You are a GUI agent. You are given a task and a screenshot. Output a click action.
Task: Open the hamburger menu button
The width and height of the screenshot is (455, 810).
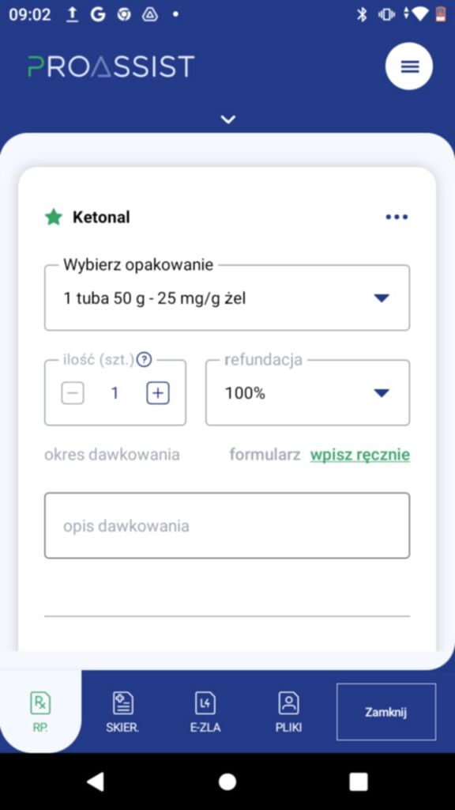click(x=409, y=66)
